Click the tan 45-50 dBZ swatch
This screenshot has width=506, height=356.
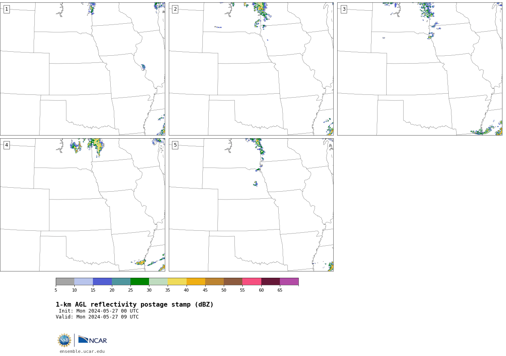tap(214, 282)
